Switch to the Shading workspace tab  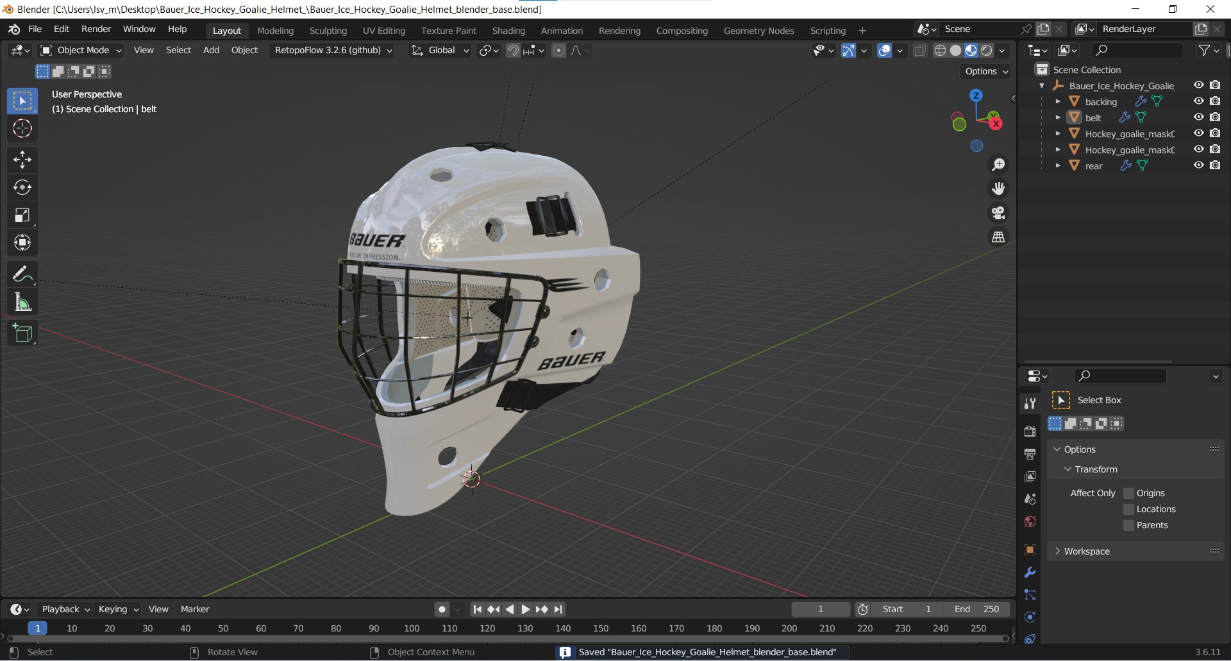point(508,31)
